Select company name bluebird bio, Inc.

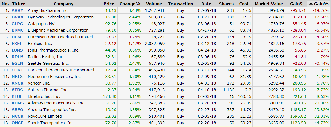pyautogui.click(x=44, y=96)
